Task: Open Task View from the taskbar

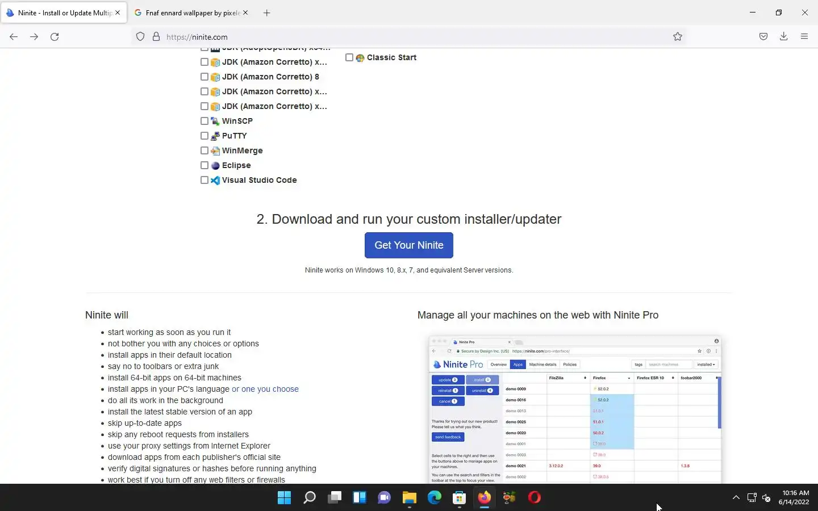Action: (x=335, y=498)
